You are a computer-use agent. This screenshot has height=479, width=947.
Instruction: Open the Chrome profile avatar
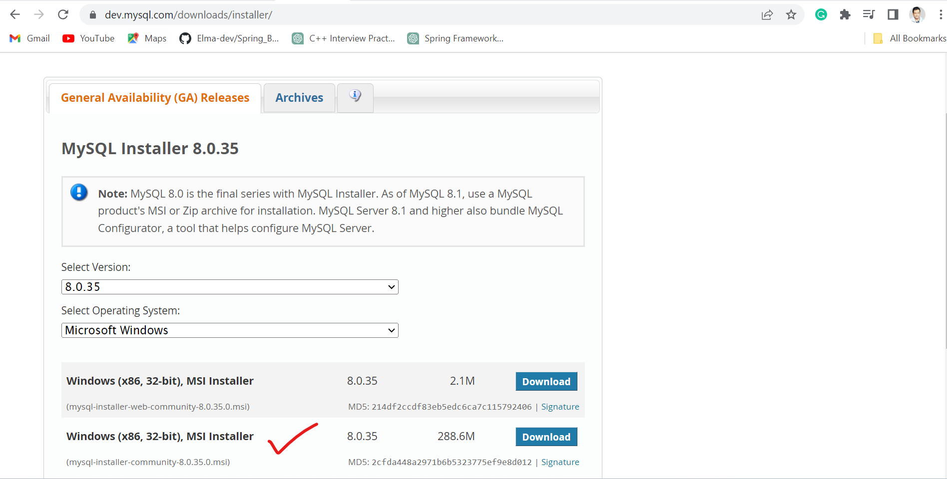pyautogui.click(x=917, y=14)
